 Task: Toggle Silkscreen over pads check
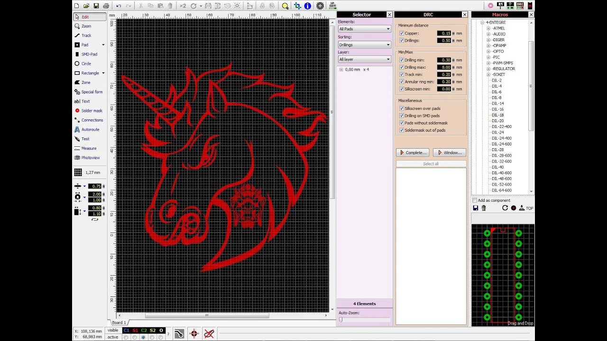click(402, 108)
